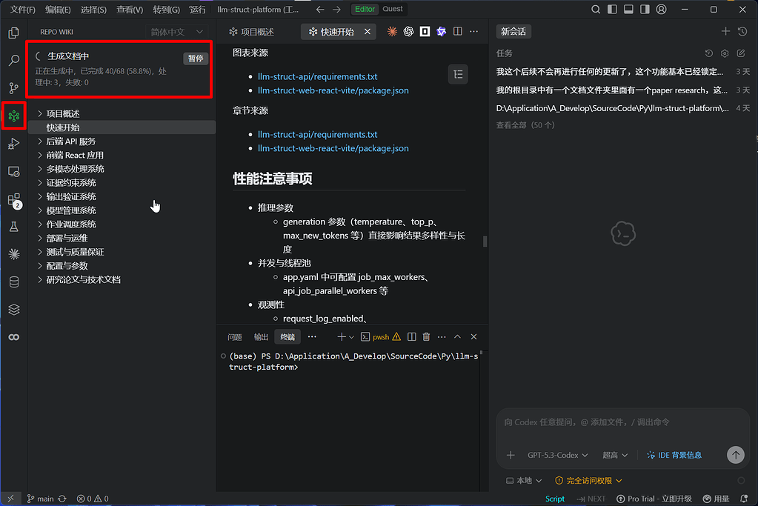Switch to Editor mode
758x506 pixels.
point(365,9)
